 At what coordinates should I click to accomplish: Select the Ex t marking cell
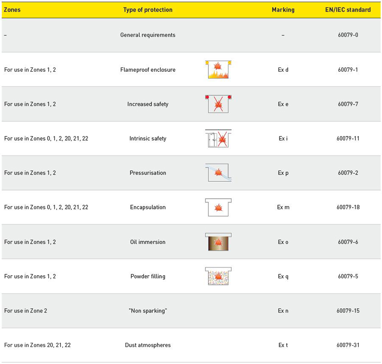pyautogui.click(x=283, y=345)
